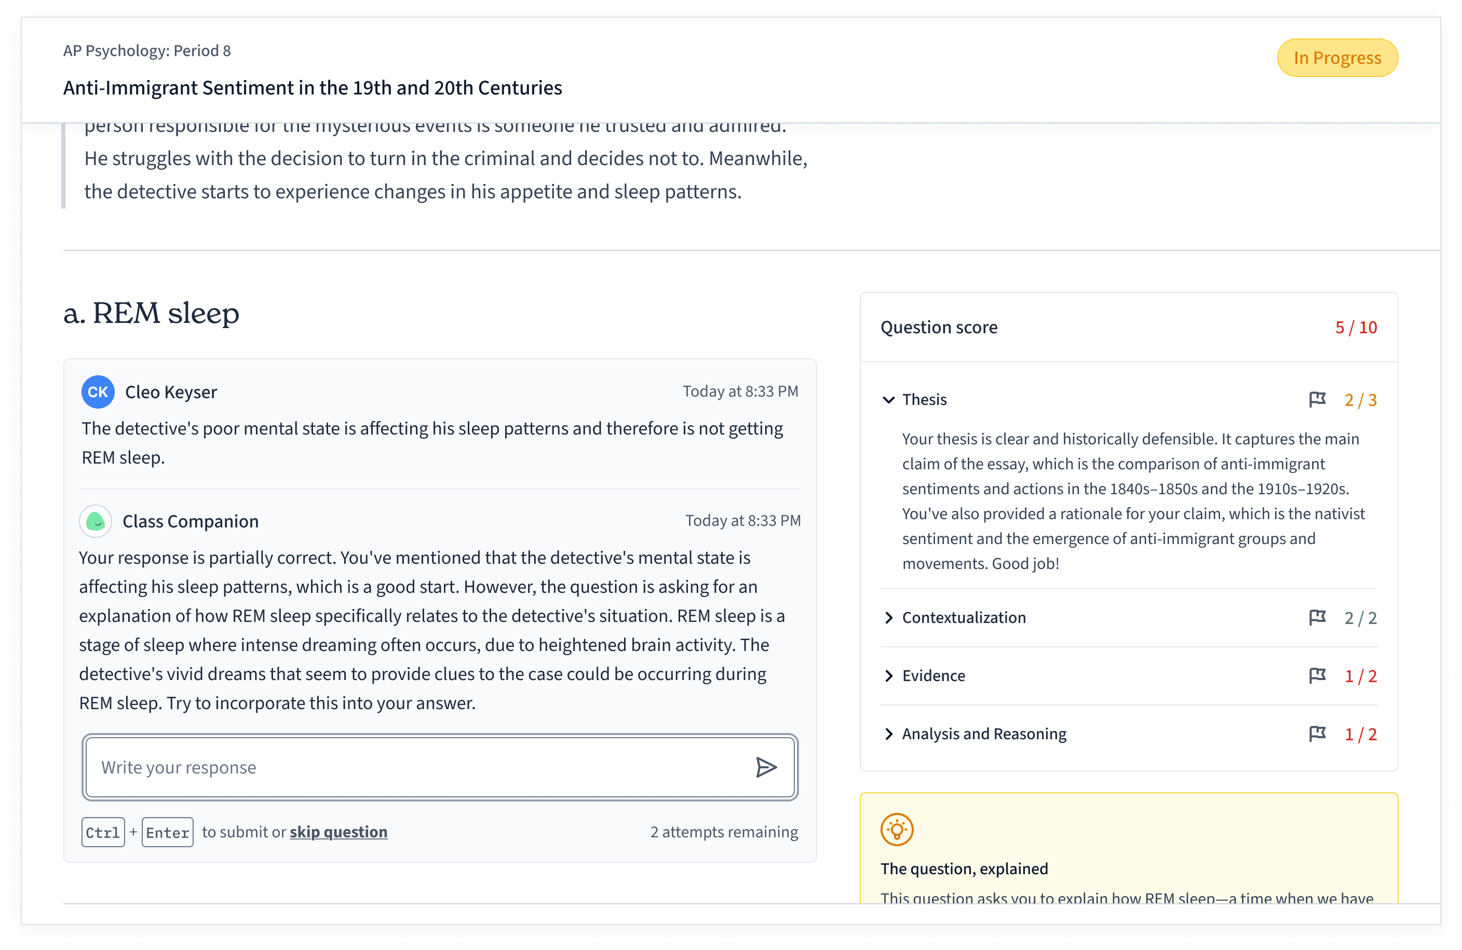Click the 'a. REM sleep' heading
Viewport: 1462px width, 950px height.
(151, 313)
